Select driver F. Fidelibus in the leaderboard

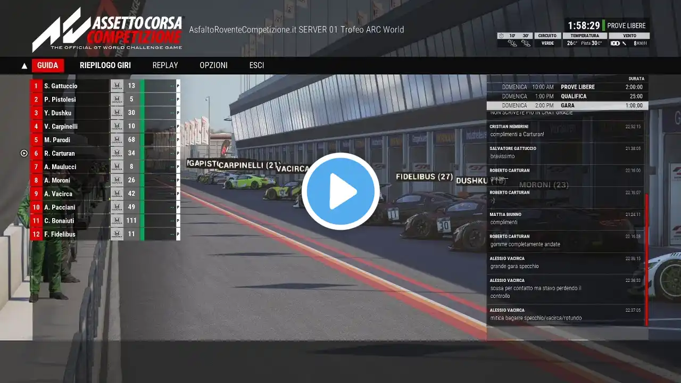60,234
